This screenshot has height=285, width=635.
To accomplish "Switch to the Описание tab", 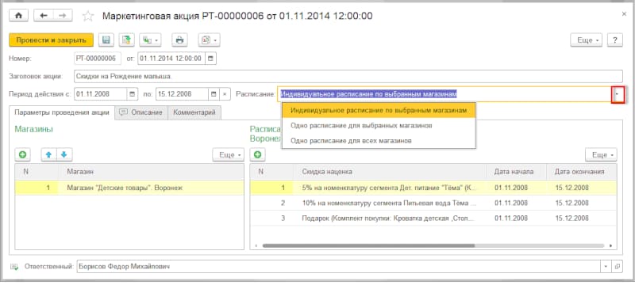I will (141, 112).
